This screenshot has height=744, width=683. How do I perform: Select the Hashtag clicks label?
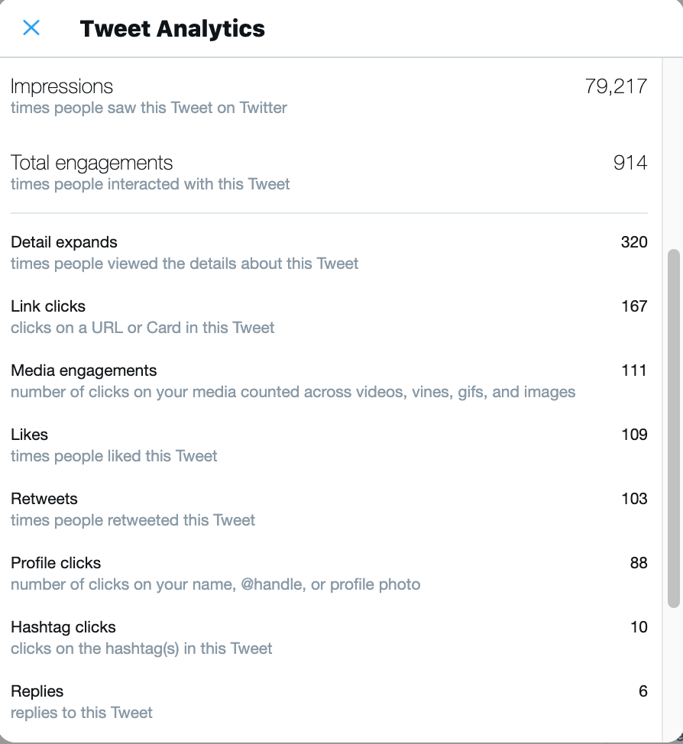tap(63, 627)
